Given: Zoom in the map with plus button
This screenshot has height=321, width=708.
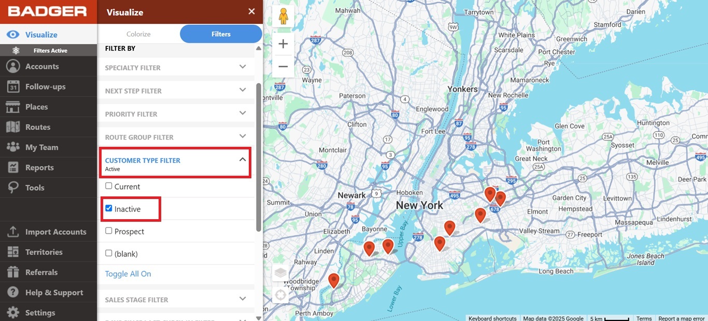Looking at the screenshot, I should pyautogui.click(x=283, y=44).
